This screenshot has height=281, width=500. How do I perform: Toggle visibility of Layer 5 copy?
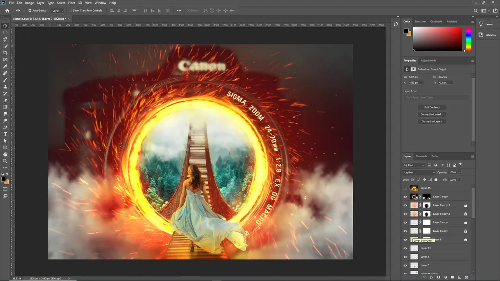pyautogui.click(x=405, y=222)
